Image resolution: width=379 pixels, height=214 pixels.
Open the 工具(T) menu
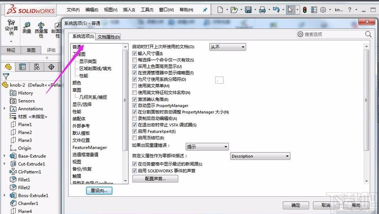(x=147, y=10)
